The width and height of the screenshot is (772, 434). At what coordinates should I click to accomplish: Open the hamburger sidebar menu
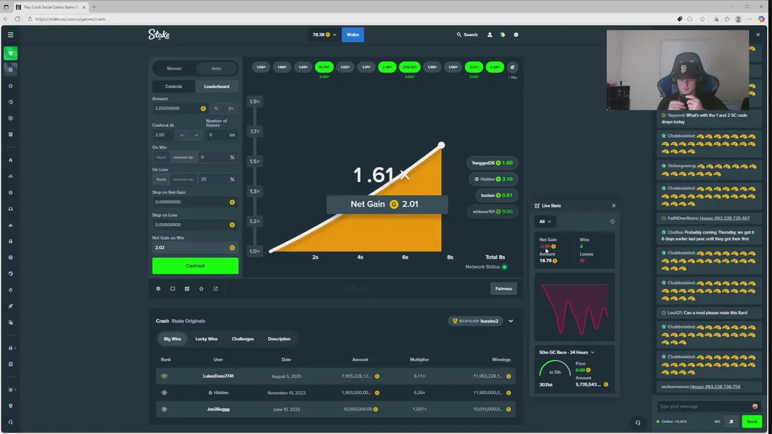tap(10, 35)
